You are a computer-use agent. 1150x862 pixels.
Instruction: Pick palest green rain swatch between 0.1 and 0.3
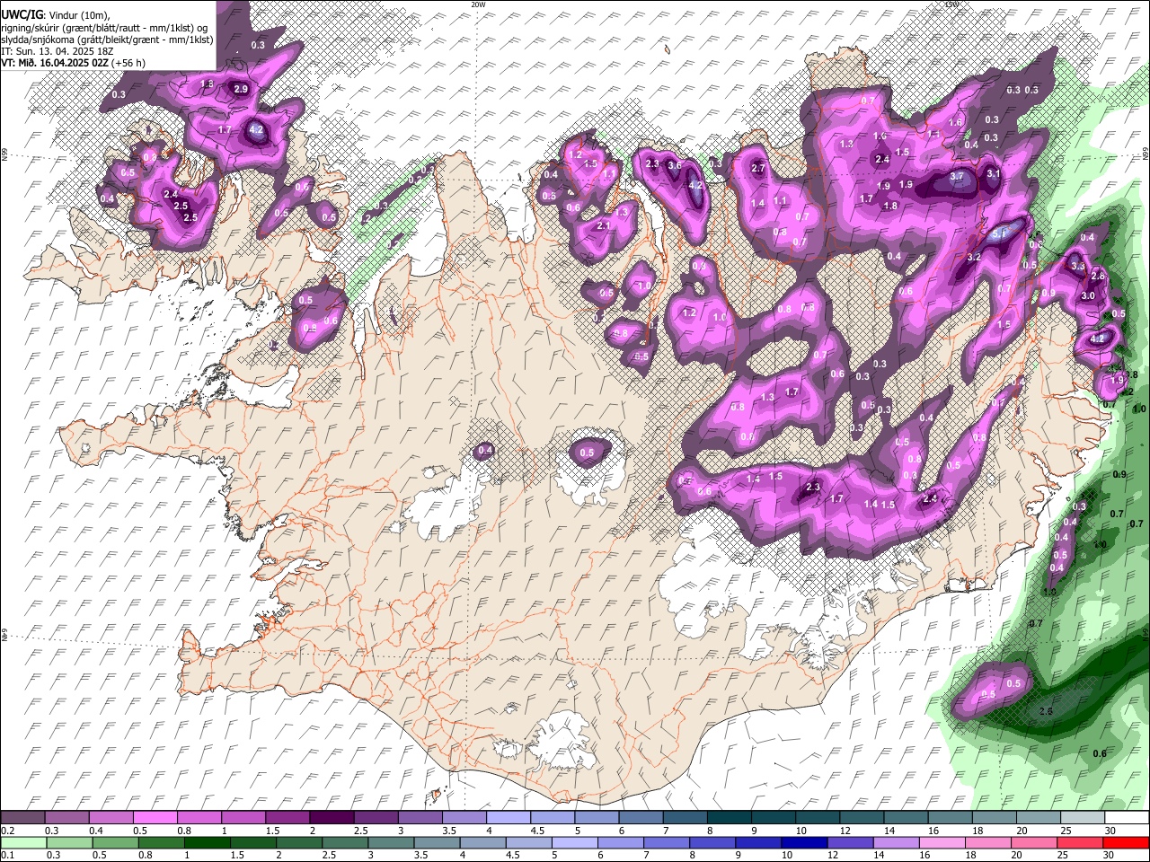click(23, 842)
